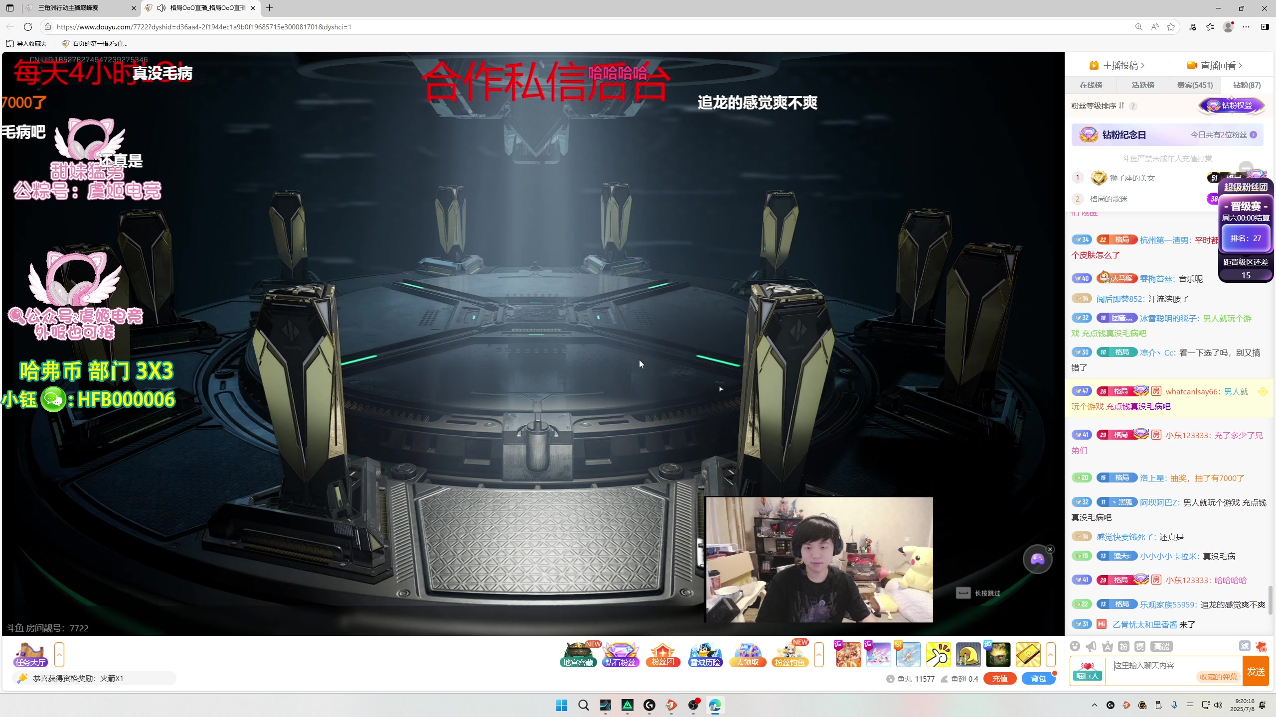Viewport: 1276px width, 717px height.
Task: Click the chat panel scrollbar
Action: pyautogui.click(x=1271, y=600)
